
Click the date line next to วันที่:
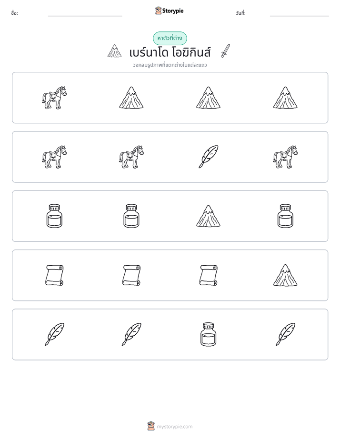[x=300, y=14]
